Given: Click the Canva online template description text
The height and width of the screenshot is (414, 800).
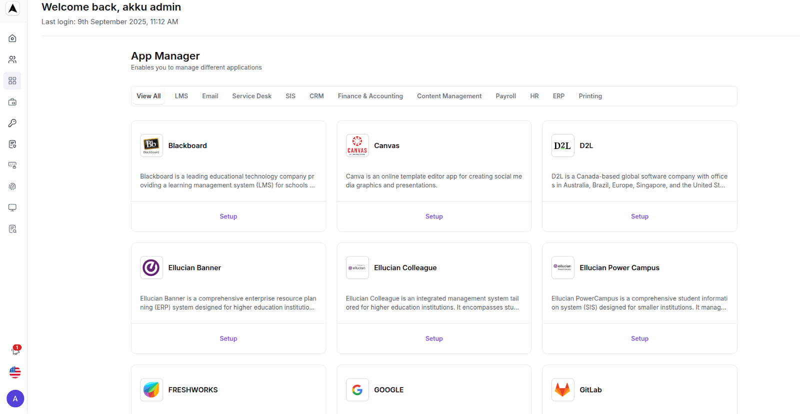Looking at the screenshot, I should click(434, 180).
